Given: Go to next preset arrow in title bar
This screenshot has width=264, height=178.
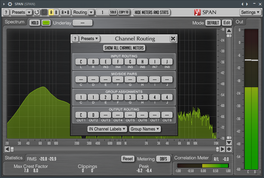Looking at the screenshot, I should (247, 4).
